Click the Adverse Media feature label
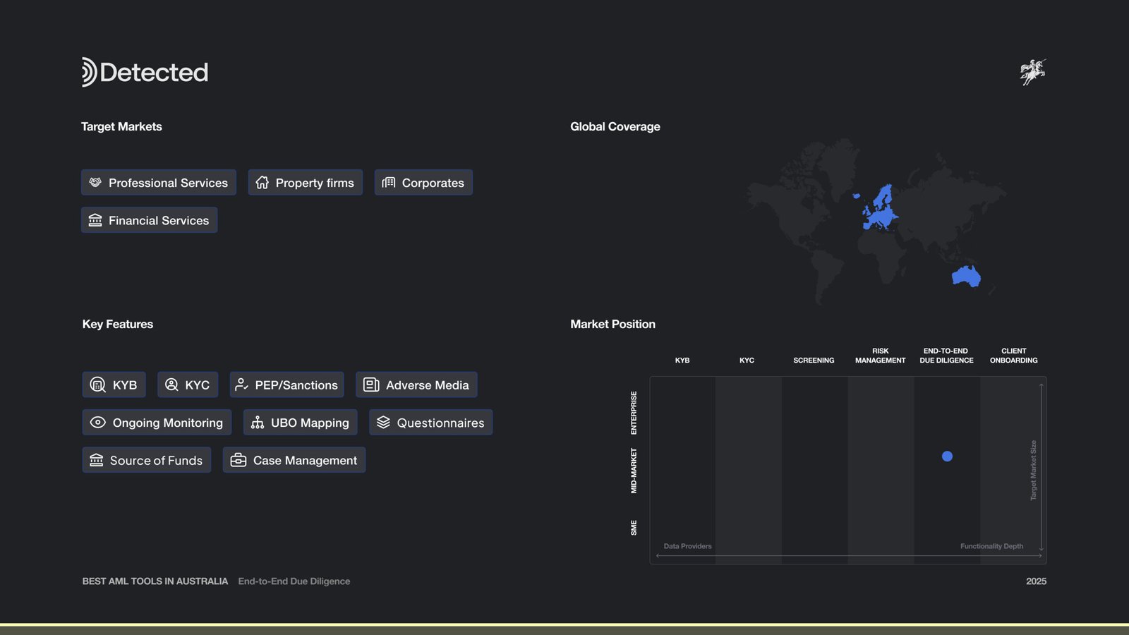This screenshot has width=1129, height=635. (428, 385)
